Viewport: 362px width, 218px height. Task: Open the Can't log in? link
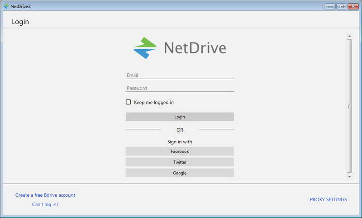point(45,204)
